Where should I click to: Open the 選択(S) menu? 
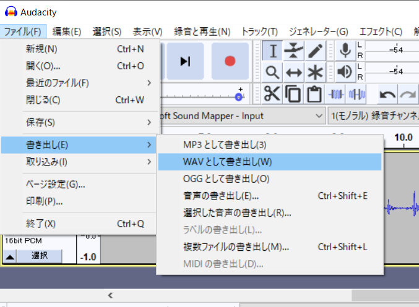coord(107,32)
